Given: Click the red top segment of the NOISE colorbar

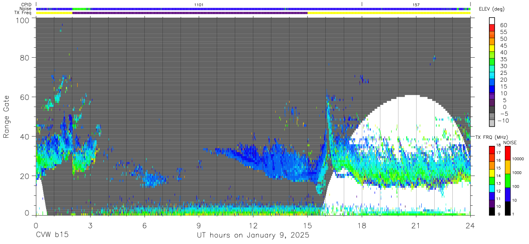Looking at the screenshot, I should (x=507, y=153).
